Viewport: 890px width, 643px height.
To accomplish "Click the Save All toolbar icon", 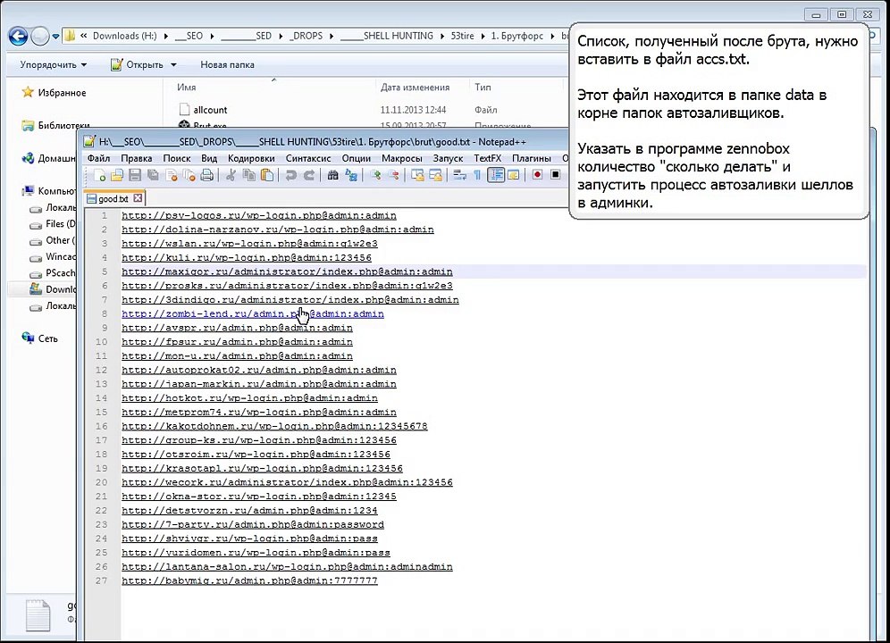I will pyautogui.click(x=153, y=175).
